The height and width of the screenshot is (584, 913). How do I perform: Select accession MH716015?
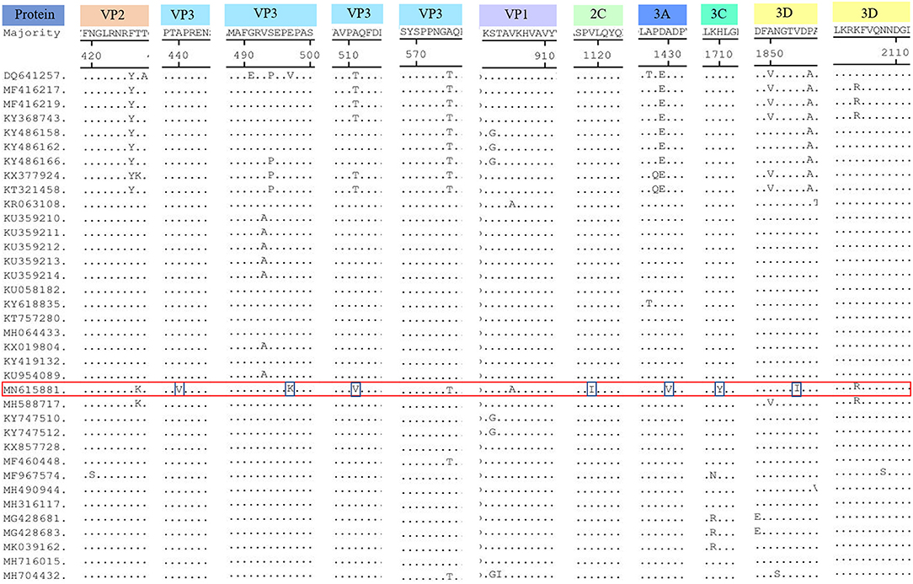pos(35,561)
